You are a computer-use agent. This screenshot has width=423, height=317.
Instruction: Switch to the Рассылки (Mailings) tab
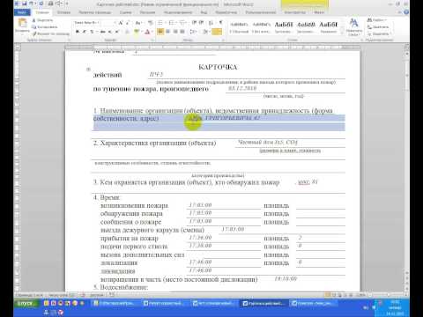tap(147, 12)
